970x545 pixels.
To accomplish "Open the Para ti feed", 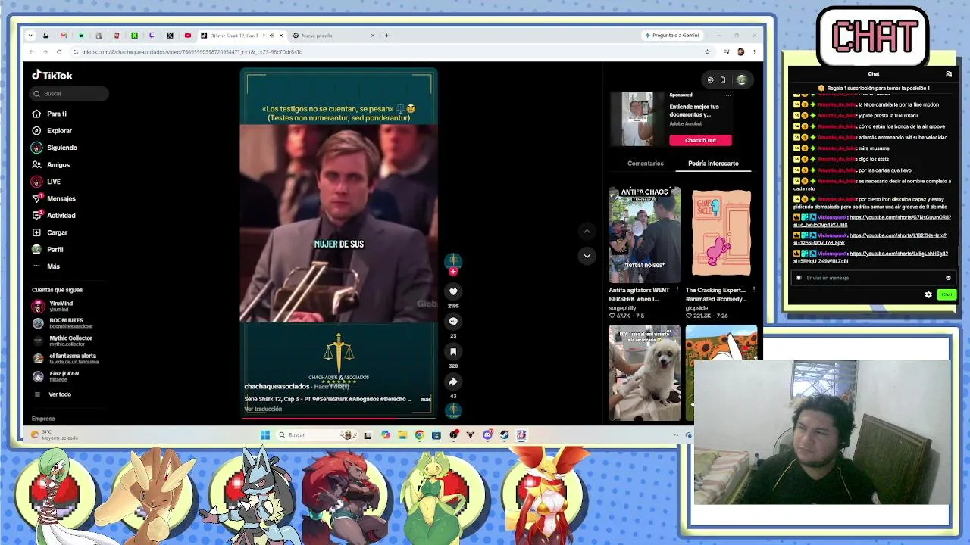I will click(x=49, y=114).
